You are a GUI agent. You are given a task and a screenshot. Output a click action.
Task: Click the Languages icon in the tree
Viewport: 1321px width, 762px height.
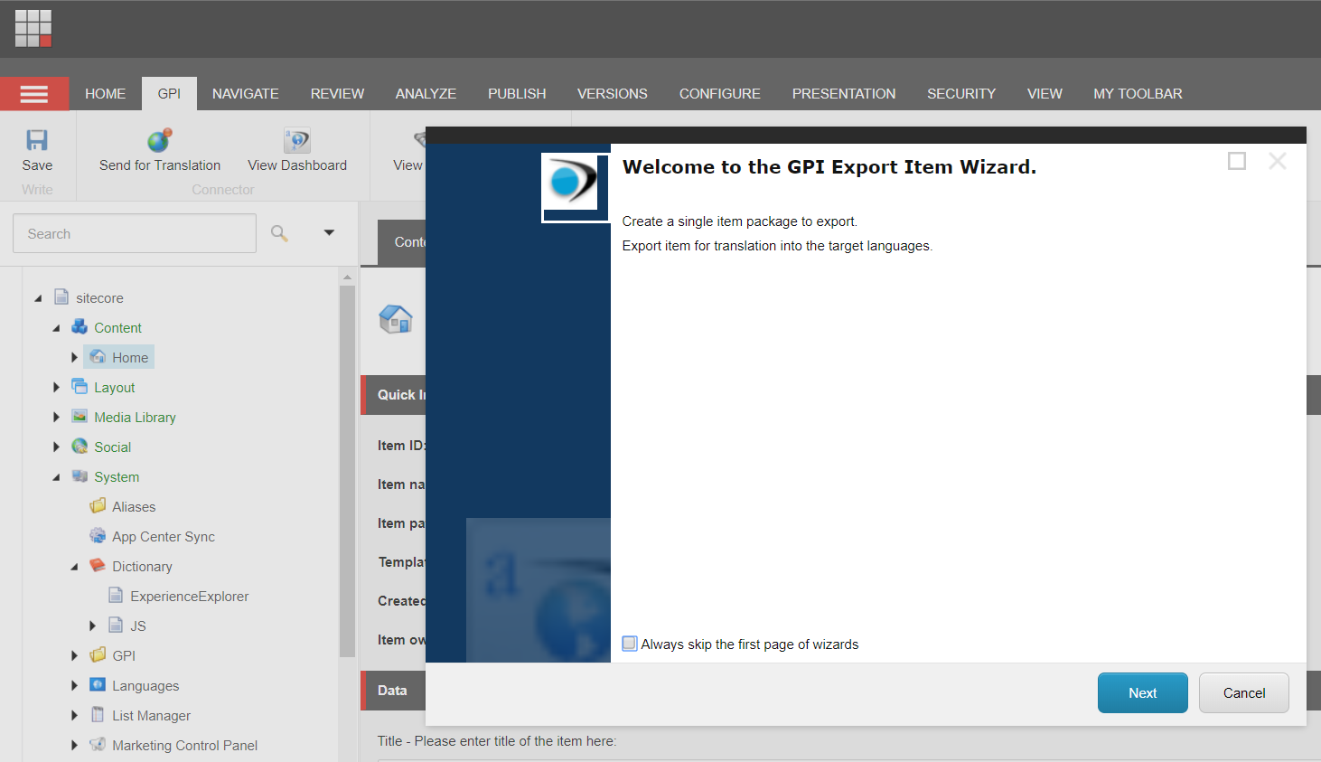pos(97,685)
